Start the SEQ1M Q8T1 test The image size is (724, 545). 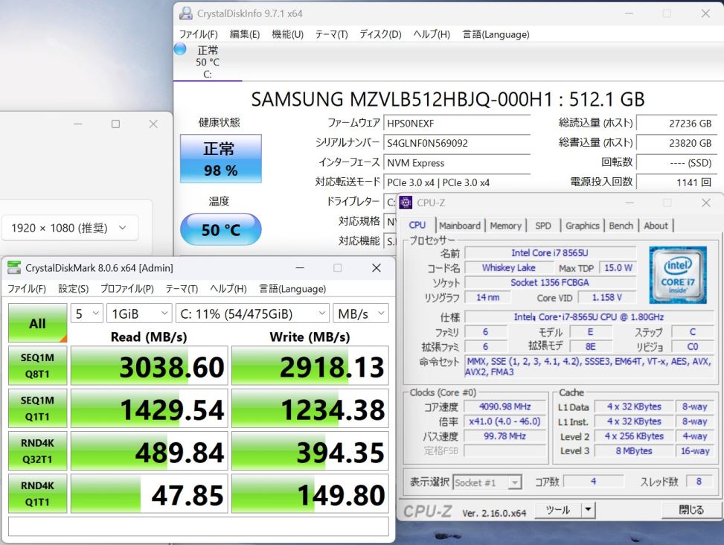(37, 366)
